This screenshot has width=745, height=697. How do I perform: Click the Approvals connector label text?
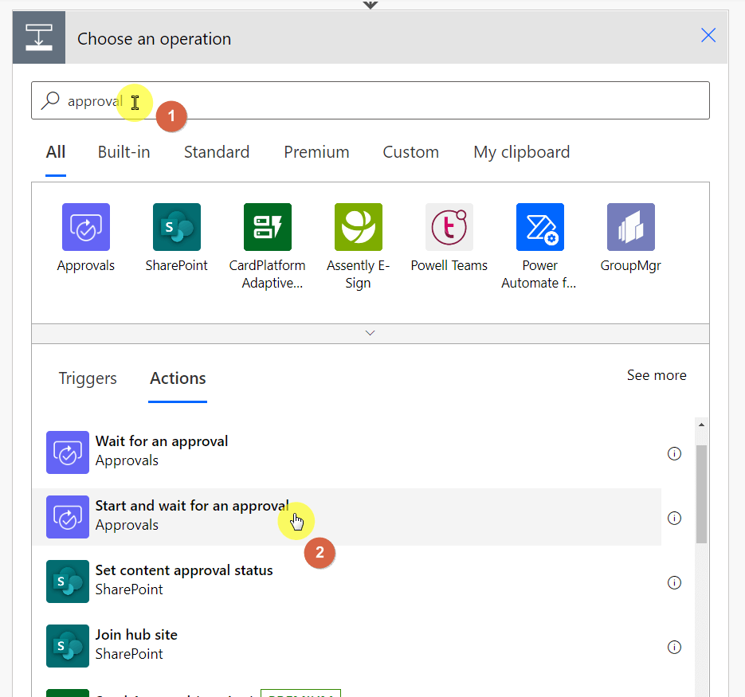(86, 265)
